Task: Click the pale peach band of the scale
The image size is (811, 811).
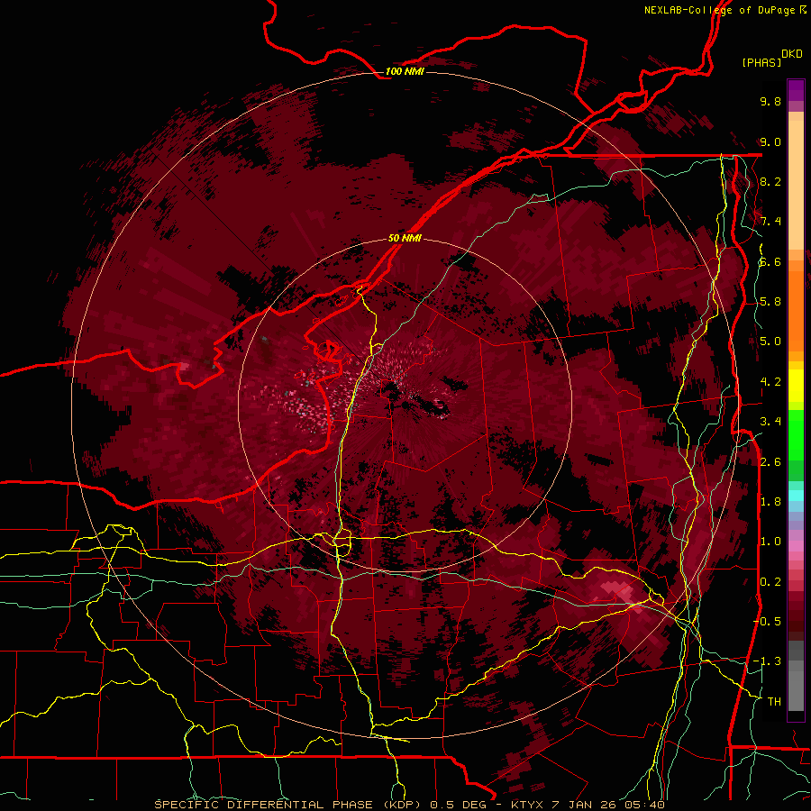Action: pos(796,187)
